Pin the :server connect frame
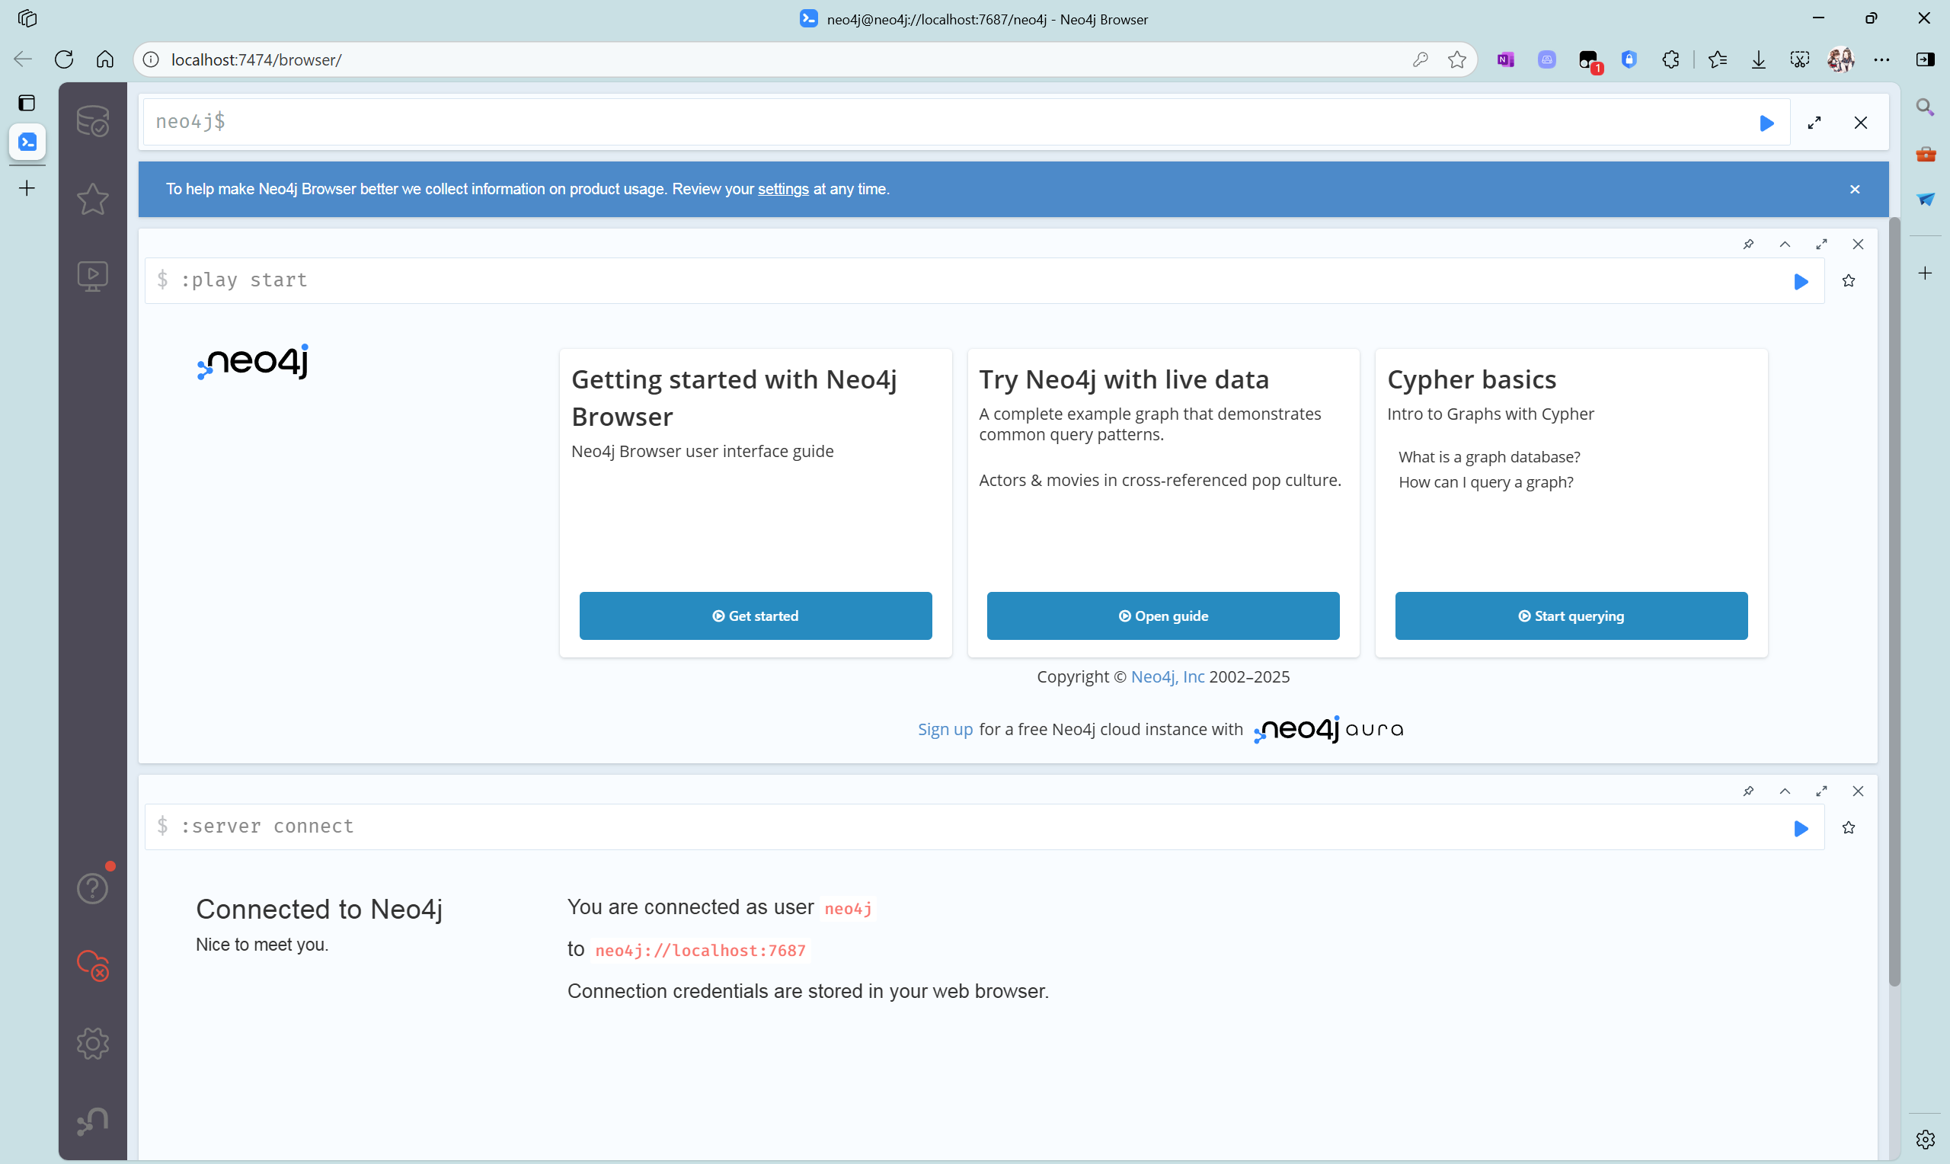 click(1748, 791)
